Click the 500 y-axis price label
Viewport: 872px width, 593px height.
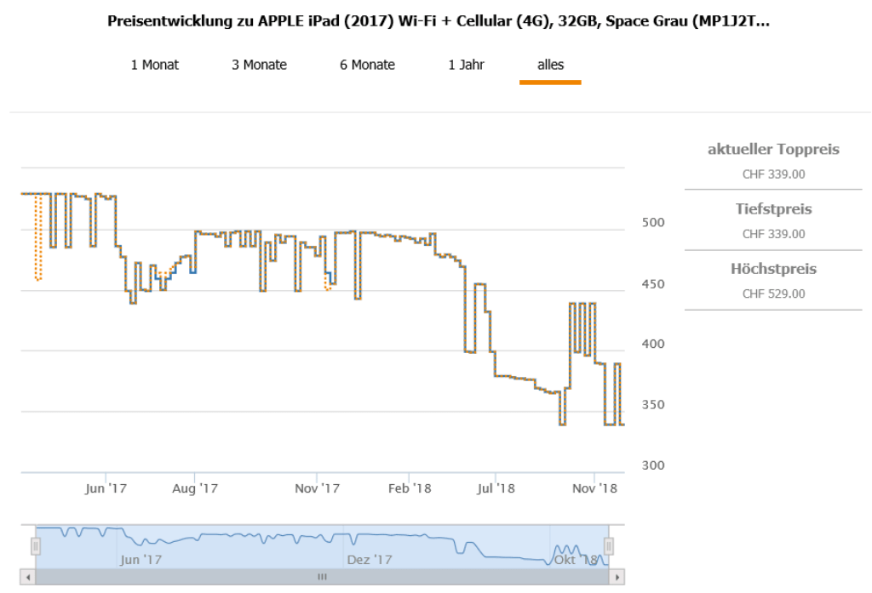(651, 223)
